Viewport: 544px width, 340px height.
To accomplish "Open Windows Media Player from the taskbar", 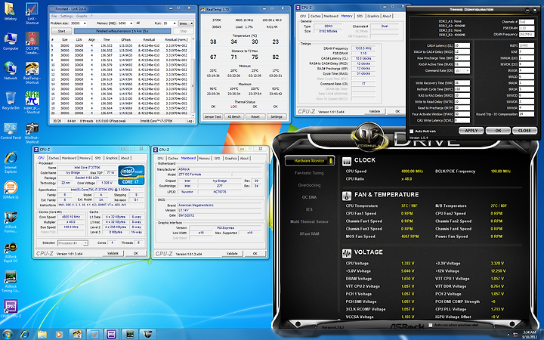I will click(59, 335).
